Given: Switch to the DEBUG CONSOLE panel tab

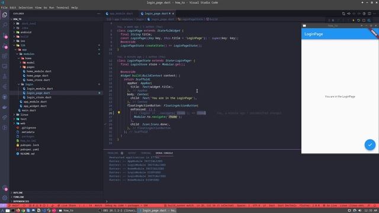Looking at the screenshot, I should click(164, 153).
